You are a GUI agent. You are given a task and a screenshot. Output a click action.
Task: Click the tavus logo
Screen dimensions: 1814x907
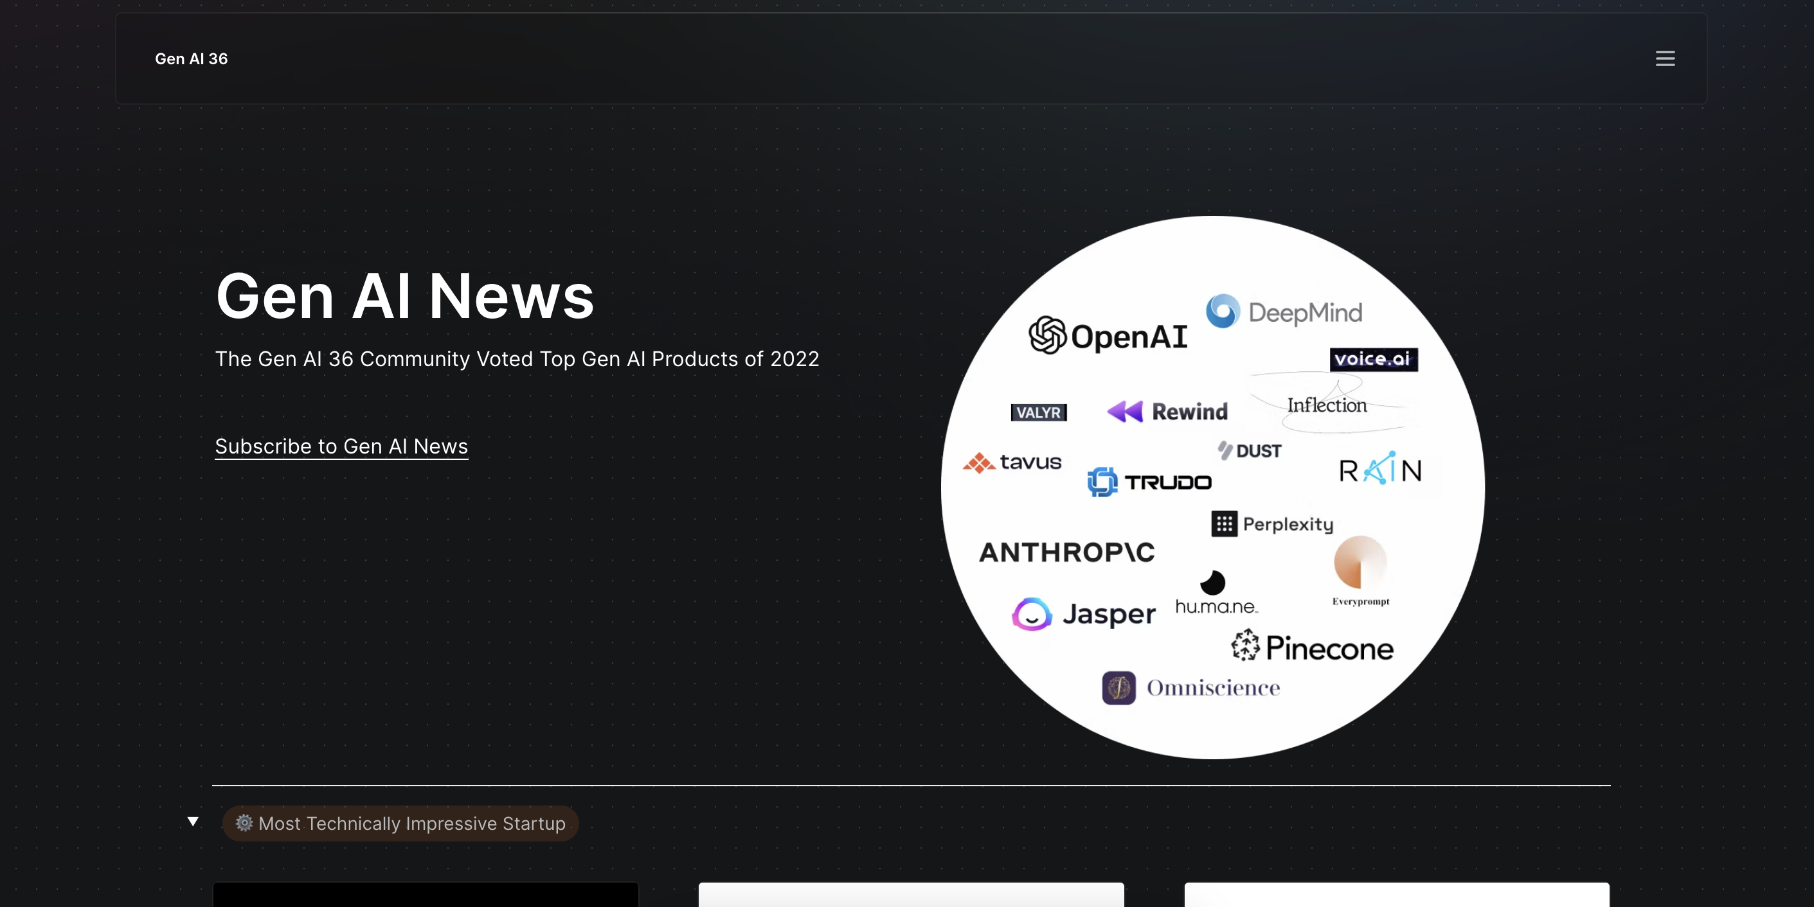1012,462
